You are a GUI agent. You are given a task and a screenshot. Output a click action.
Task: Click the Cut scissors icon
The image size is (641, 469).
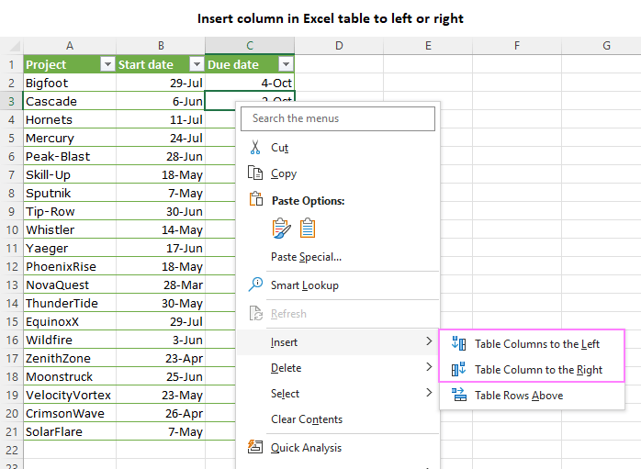tap(255, 147)
